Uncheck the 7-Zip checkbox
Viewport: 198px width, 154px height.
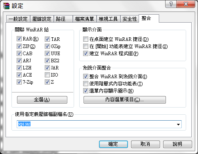19,82
